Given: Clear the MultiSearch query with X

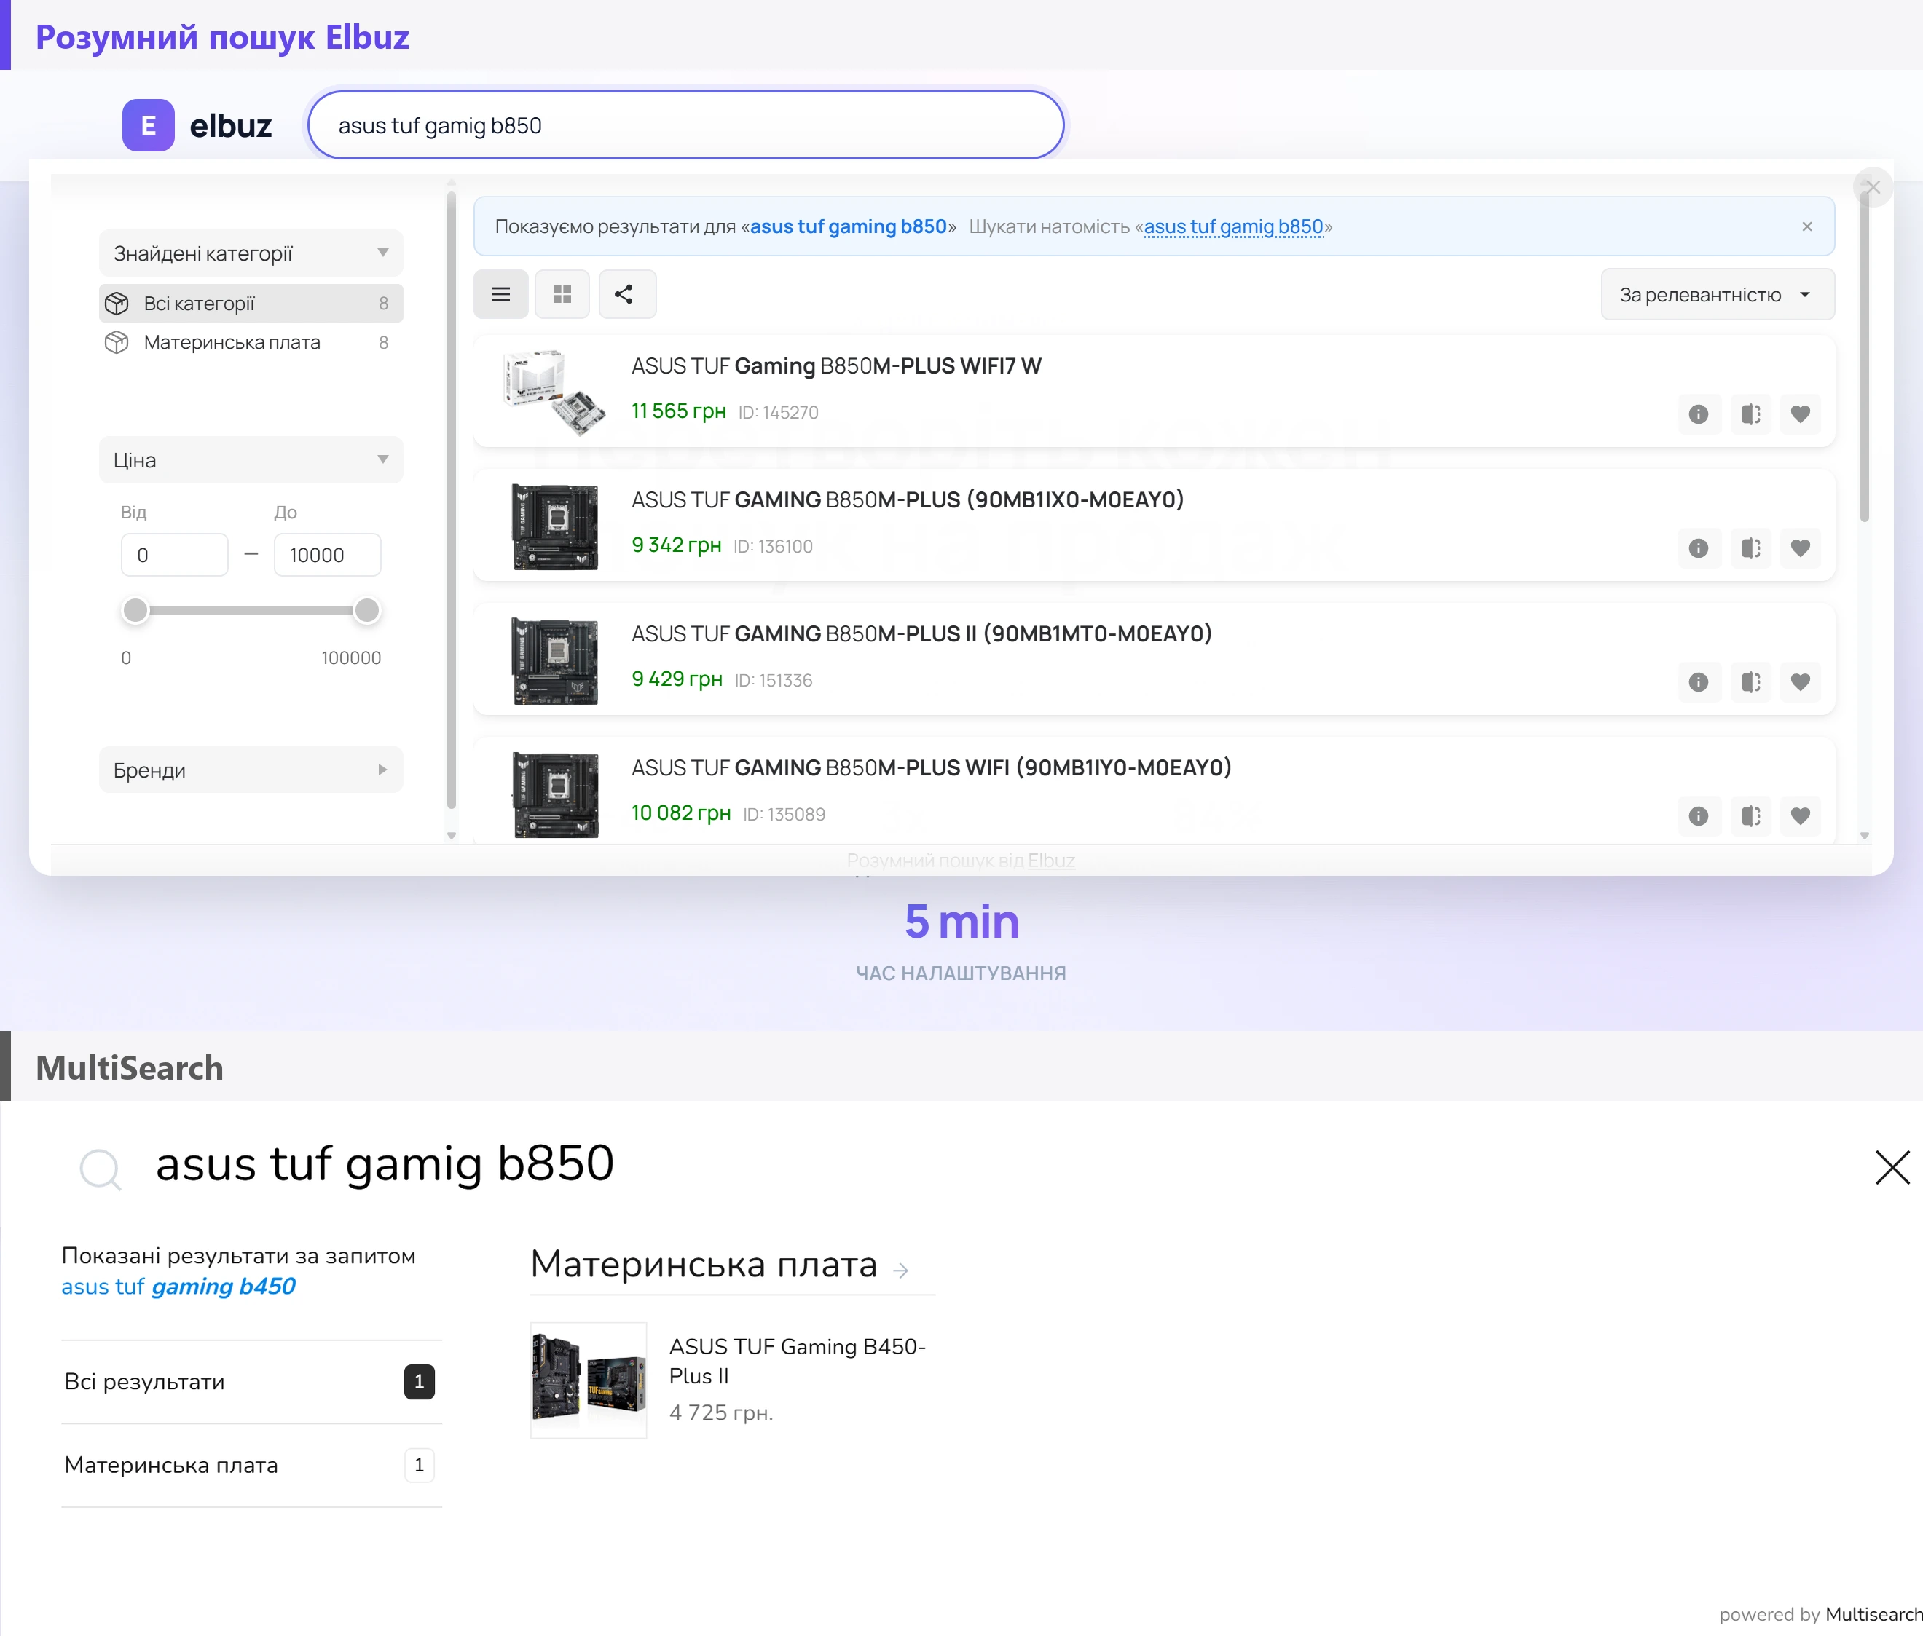Looking at the screenshot, I should click(x=1892, y=1166).
